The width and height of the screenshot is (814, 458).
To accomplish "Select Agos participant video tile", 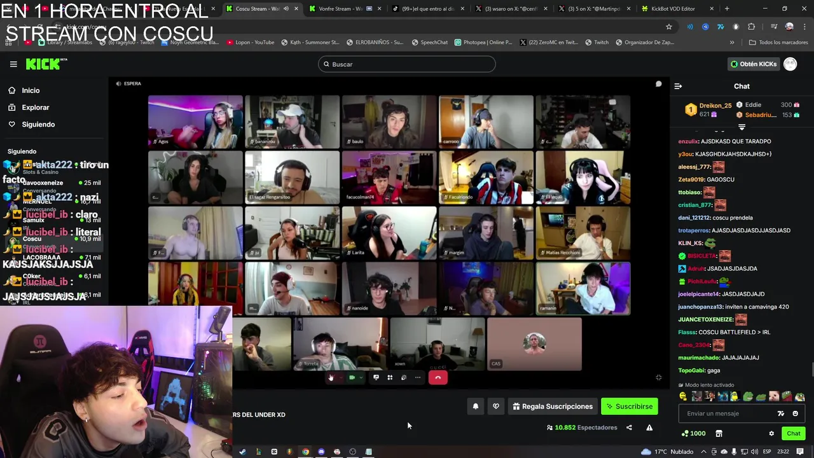I will tap(195, 121).
